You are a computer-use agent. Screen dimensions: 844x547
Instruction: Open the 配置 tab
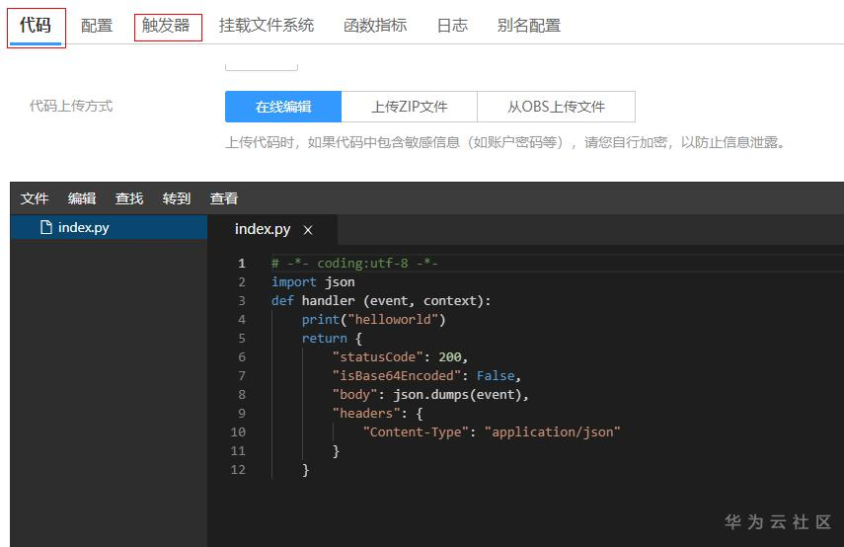[97, 26]
